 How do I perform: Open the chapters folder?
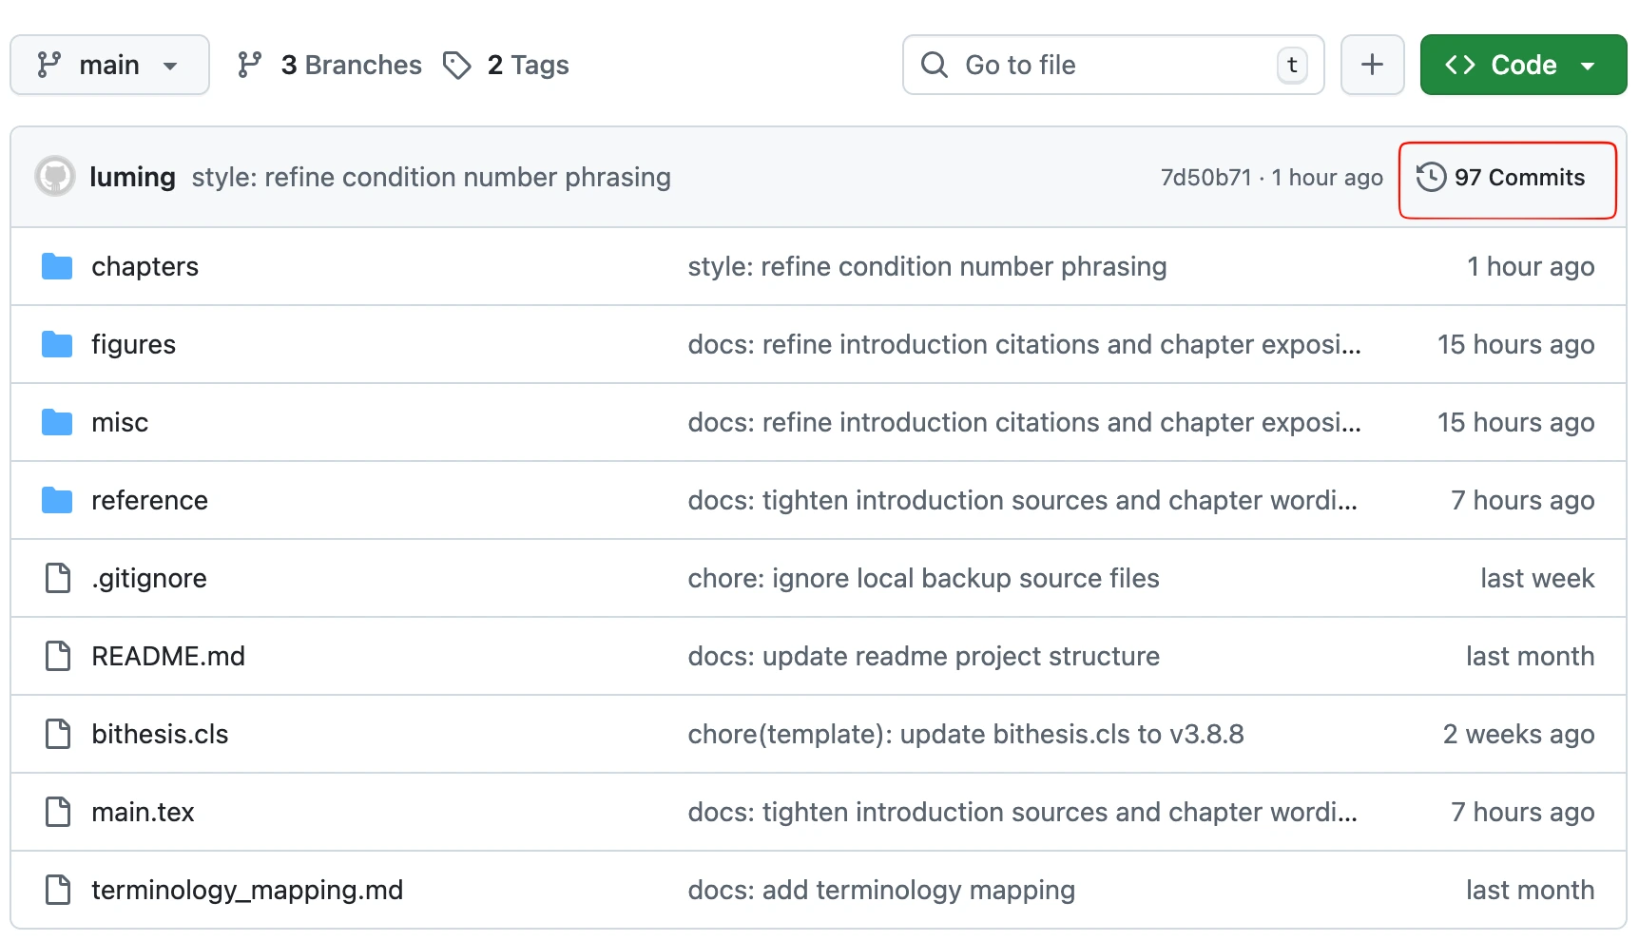145,266
